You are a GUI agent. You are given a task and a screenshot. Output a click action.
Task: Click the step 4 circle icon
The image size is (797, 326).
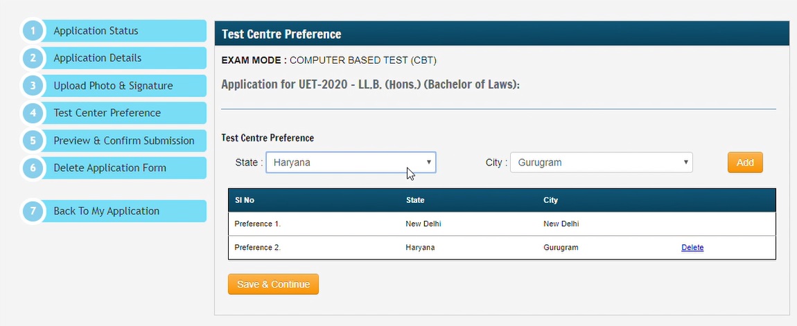[x=33, y=113]
